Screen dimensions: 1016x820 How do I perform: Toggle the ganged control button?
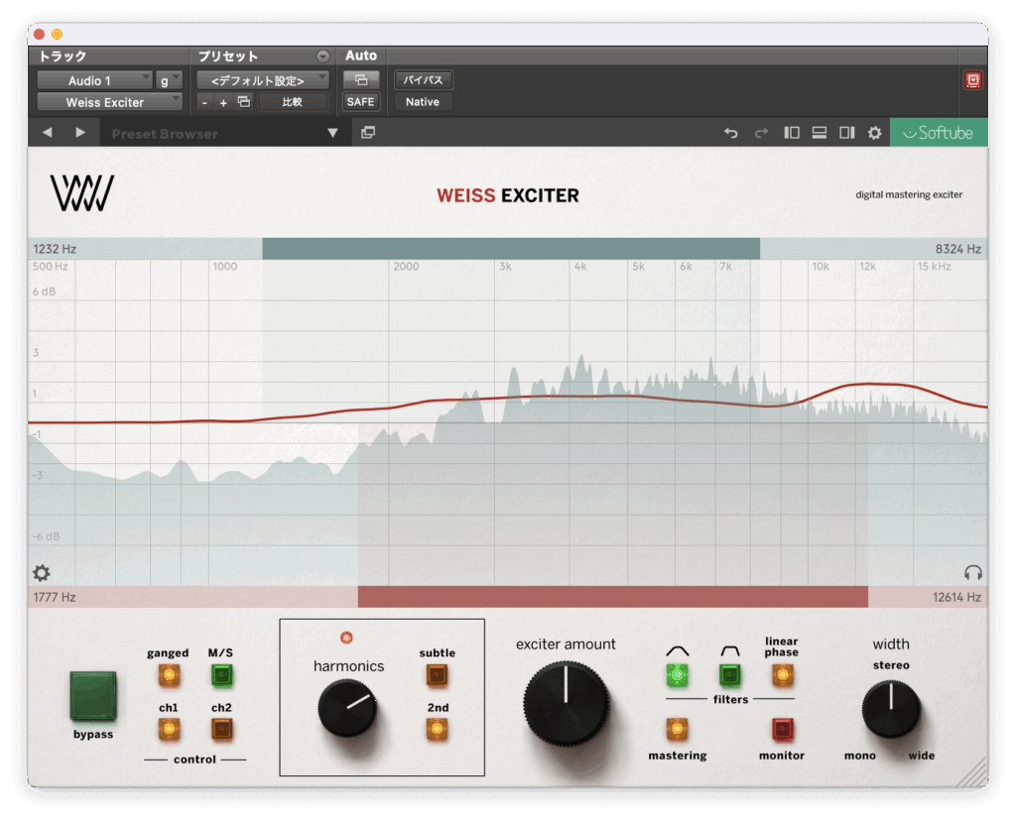(x=169, y=675)
